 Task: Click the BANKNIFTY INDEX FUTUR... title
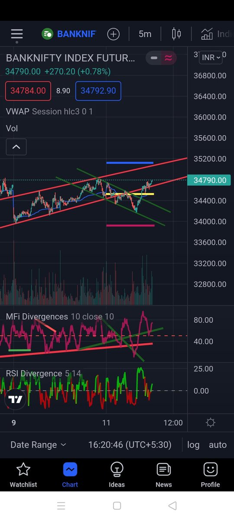tap(71, 58)
